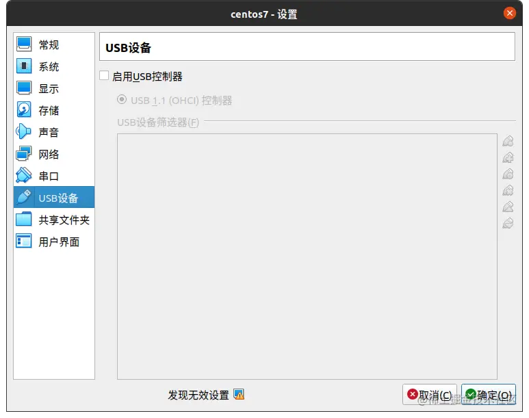The image size is (529, 418).
Task: Click the 发现无效设置 warning text
Action: click(x=198, y=395)
